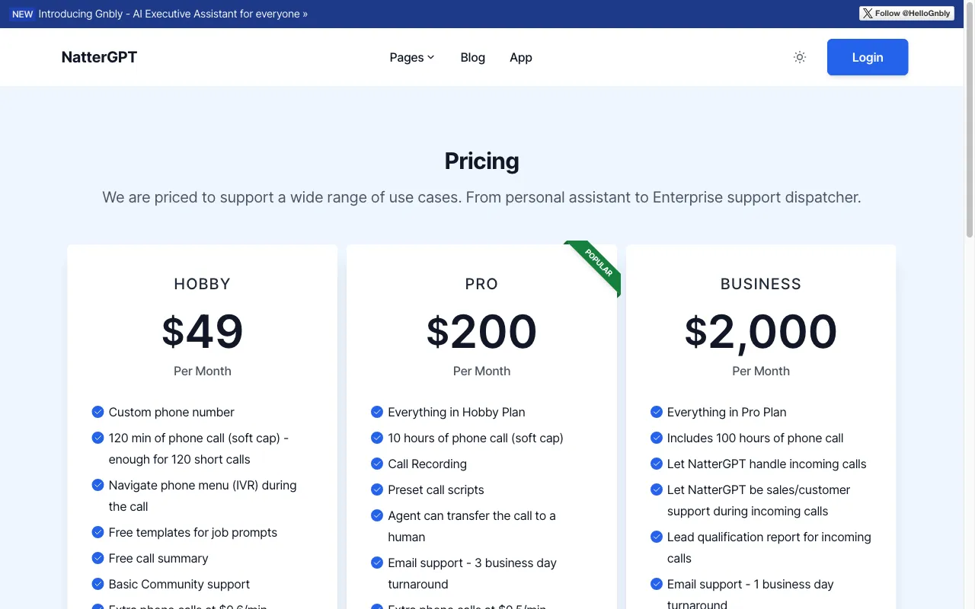Click checkmark beside Basic Community support
Screen dimensions: 975x609
coord(97,584)
